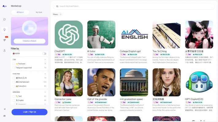Open the Tao Te Ching books thumbnail
The image size is (218, 122).
(166, 34)
